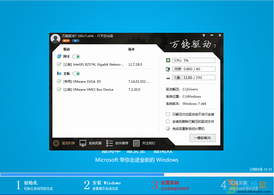Click the 内存 0.86G / 4G bar
The height and width of the screenshot is (195, 274).
point(194,69)
